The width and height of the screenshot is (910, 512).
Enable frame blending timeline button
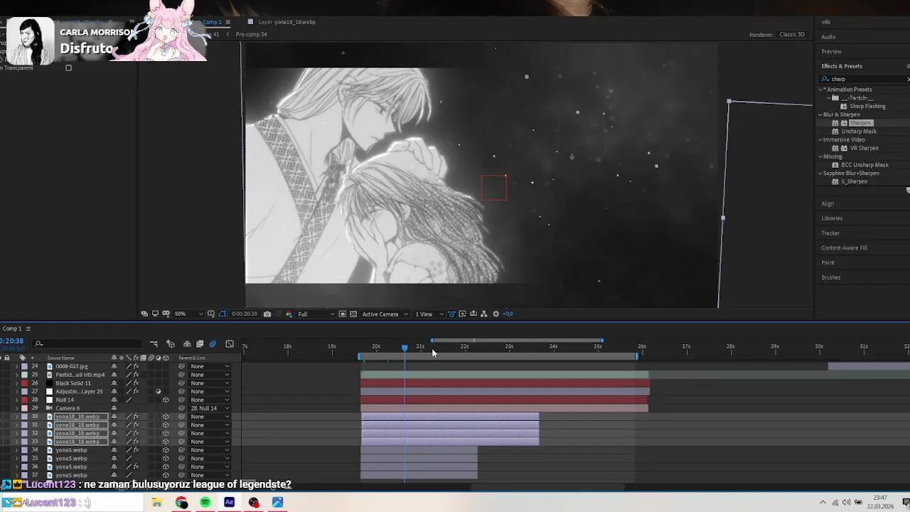(200, 344)
